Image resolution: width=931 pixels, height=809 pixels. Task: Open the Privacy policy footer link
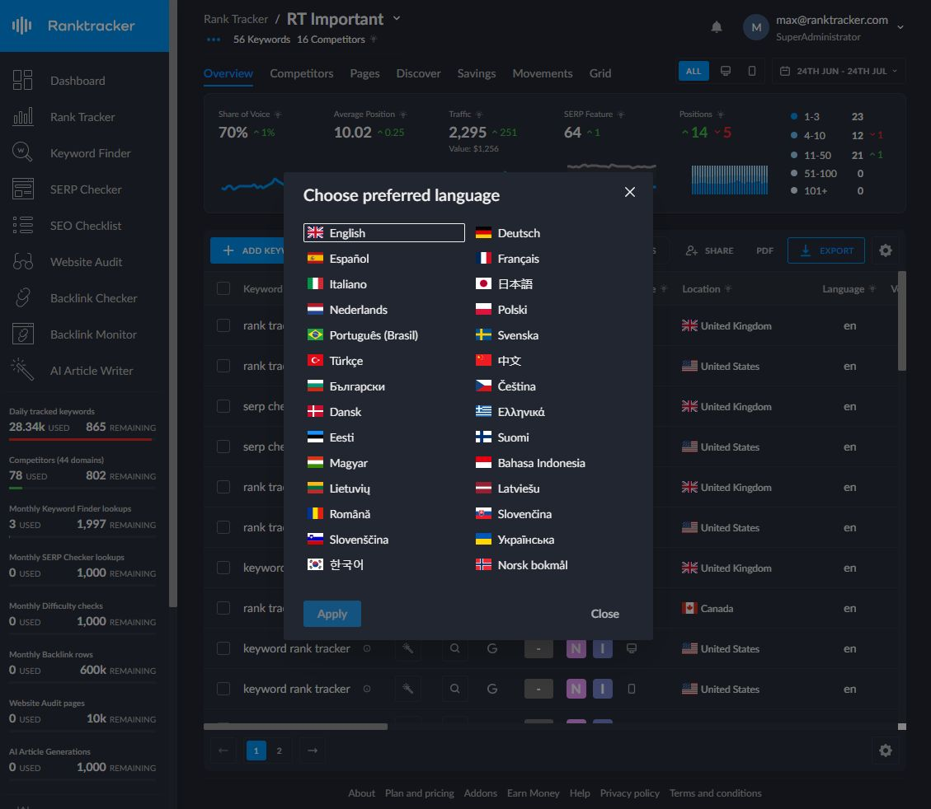pyautogui.click(x=629, y=793)
